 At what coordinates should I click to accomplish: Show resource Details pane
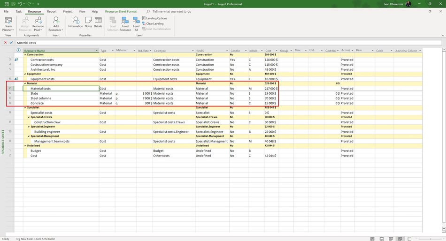point(98,22)
